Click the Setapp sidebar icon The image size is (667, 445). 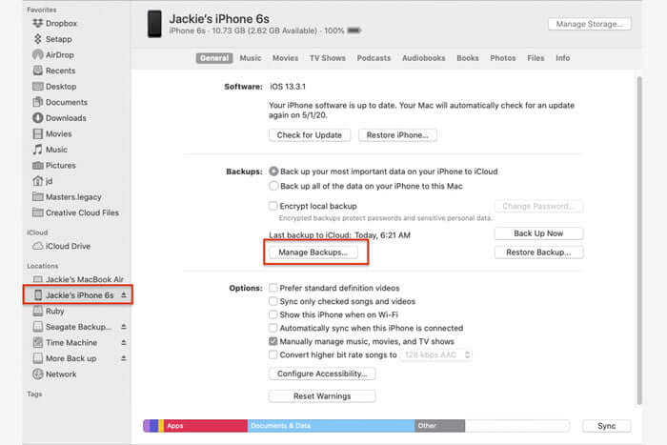click(38, 39)
